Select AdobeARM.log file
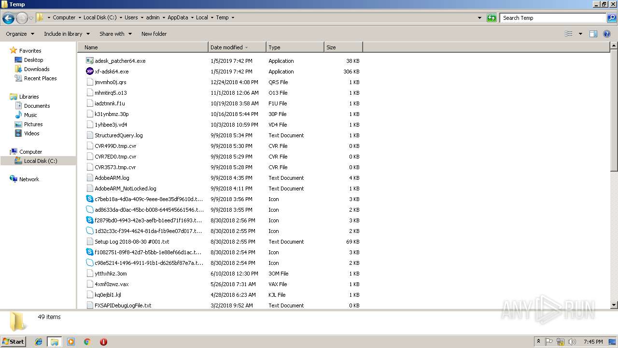This screenshot has height=348, width=618. pyautogui.click(x=112, y=178)
